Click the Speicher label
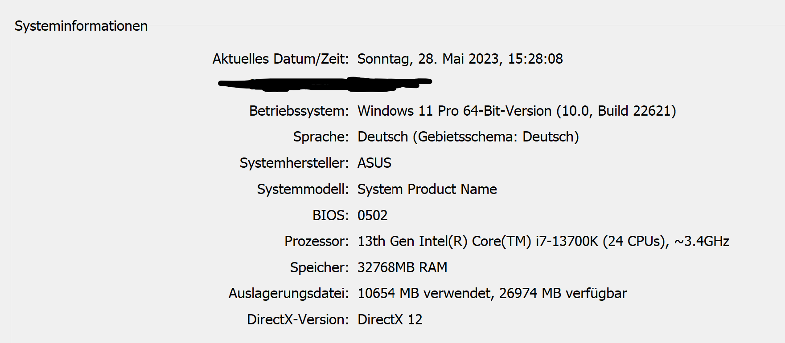The image size is (785, 343). (319, 267)
